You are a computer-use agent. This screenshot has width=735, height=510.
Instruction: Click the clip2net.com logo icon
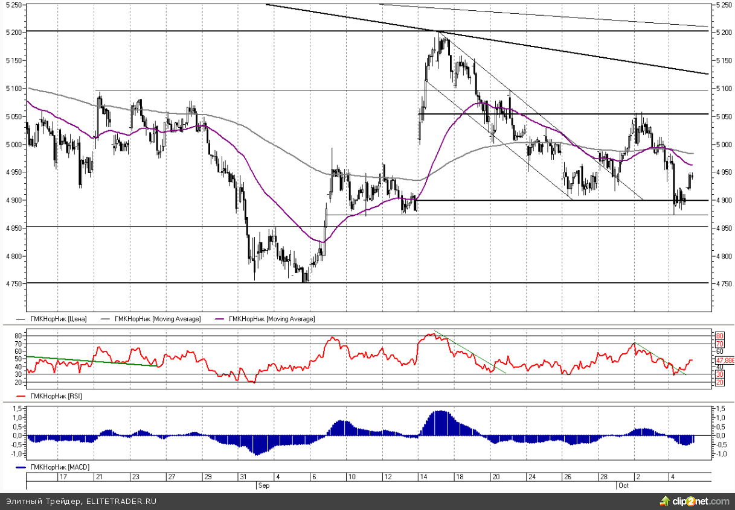[664, 501]
